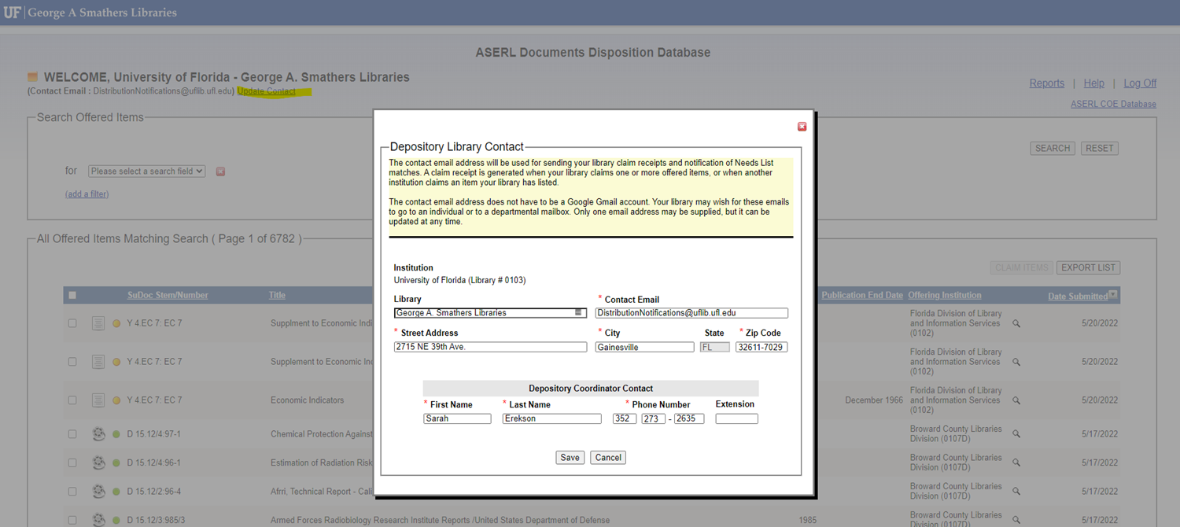Open the 'Please select a search field' dropdown
Image resolution: width=1180 pixels, height=527 pixels.
(x=146, y=171)
